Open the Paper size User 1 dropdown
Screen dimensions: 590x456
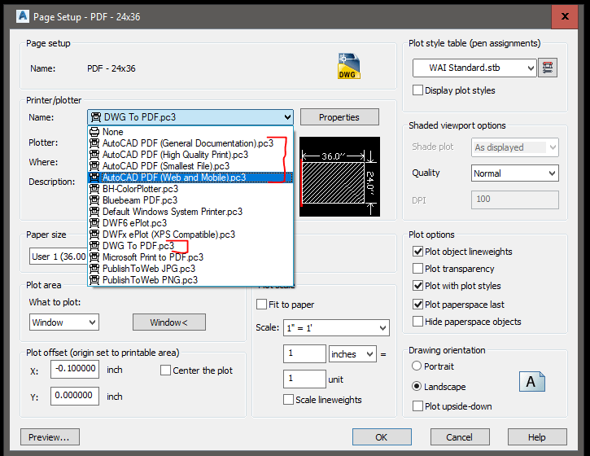(59, 256)
